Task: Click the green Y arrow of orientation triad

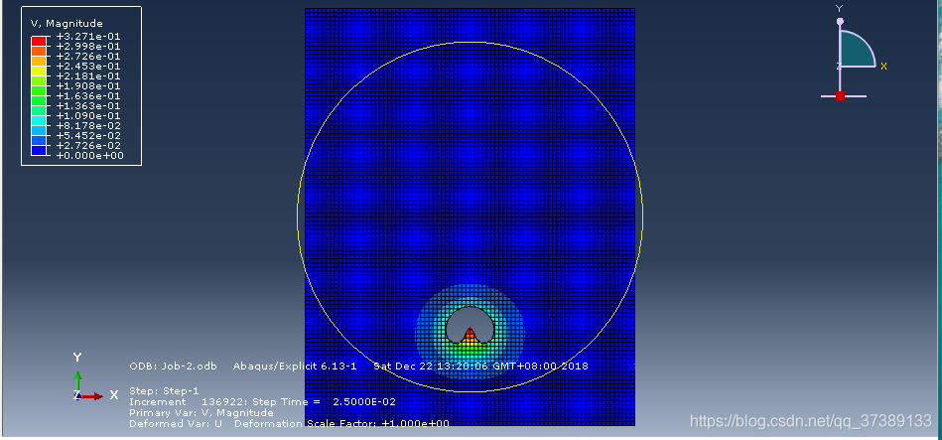Action: coord(78,378)
